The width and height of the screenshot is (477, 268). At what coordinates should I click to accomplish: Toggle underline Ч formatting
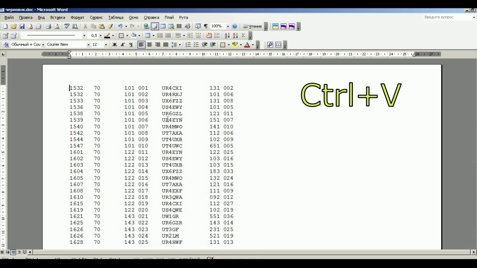coord(131,45)
